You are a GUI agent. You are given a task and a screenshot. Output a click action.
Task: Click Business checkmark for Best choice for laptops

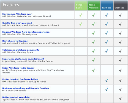click(107, 42)
